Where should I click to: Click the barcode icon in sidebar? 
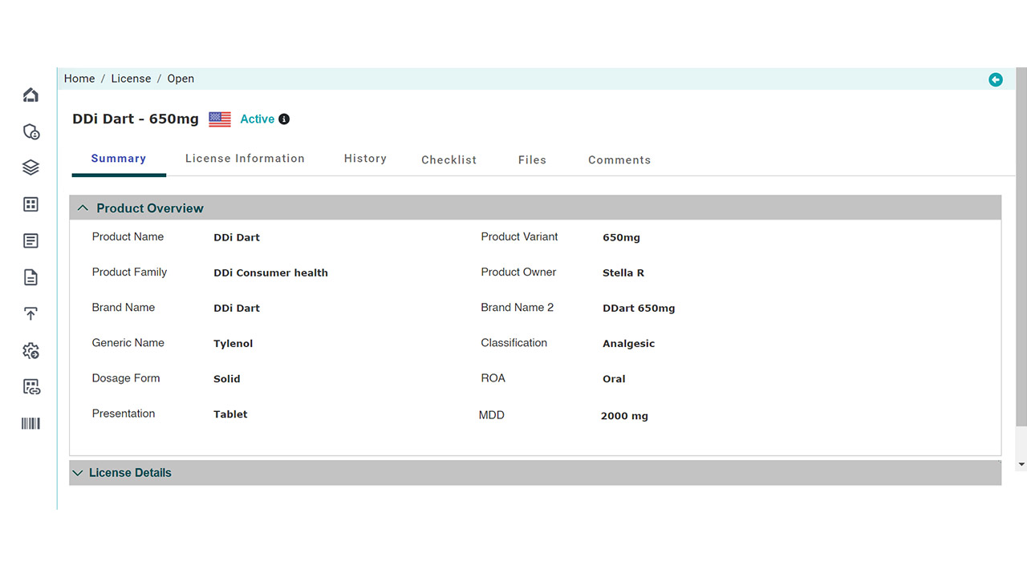click(30, 424)
